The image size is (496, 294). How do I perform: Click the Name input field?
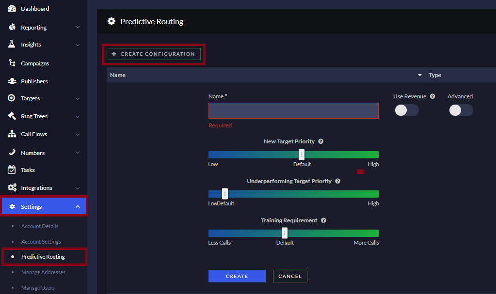pos(293,110)
